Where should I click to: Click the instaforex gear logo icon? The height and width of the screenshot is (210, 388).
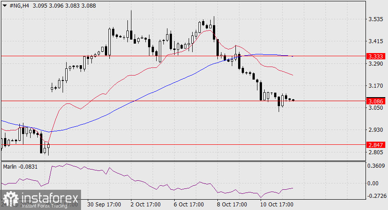(10, 199)
